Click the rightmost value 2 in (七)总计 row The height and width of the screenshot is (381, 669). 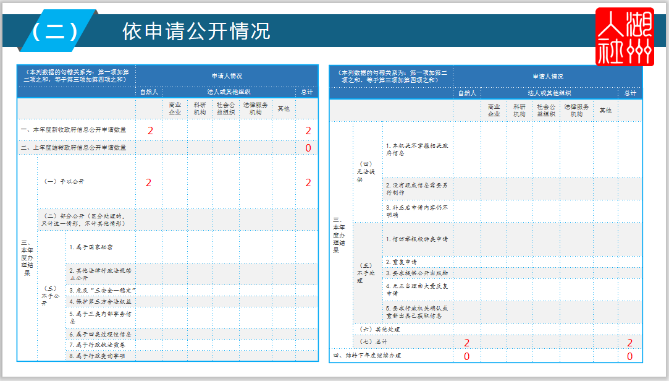click(x=629, y=343)
